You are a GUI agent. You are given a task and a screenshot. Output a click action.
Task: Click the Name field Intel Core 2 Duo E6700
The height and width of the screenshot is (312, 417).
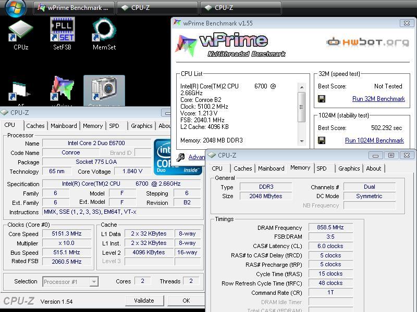pyautogui.click(x=96, y=143)
